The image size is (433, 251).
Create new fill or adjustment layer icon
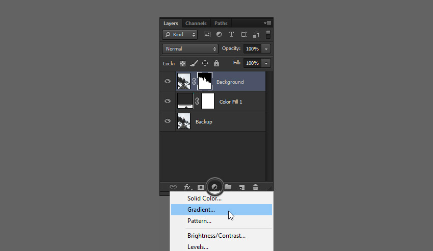tap(214, 187)
